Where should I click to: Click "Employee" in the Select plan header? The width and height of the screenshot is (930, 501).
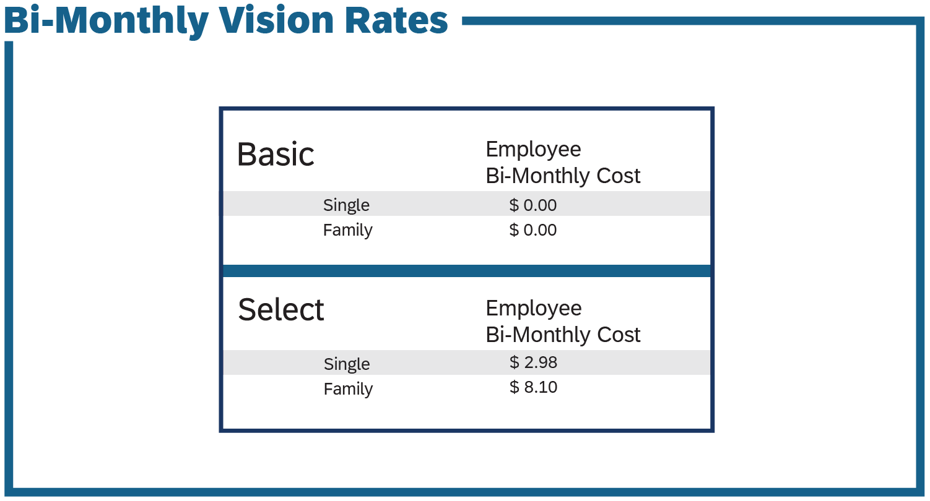pyautogui.click(x=533, y=308)
